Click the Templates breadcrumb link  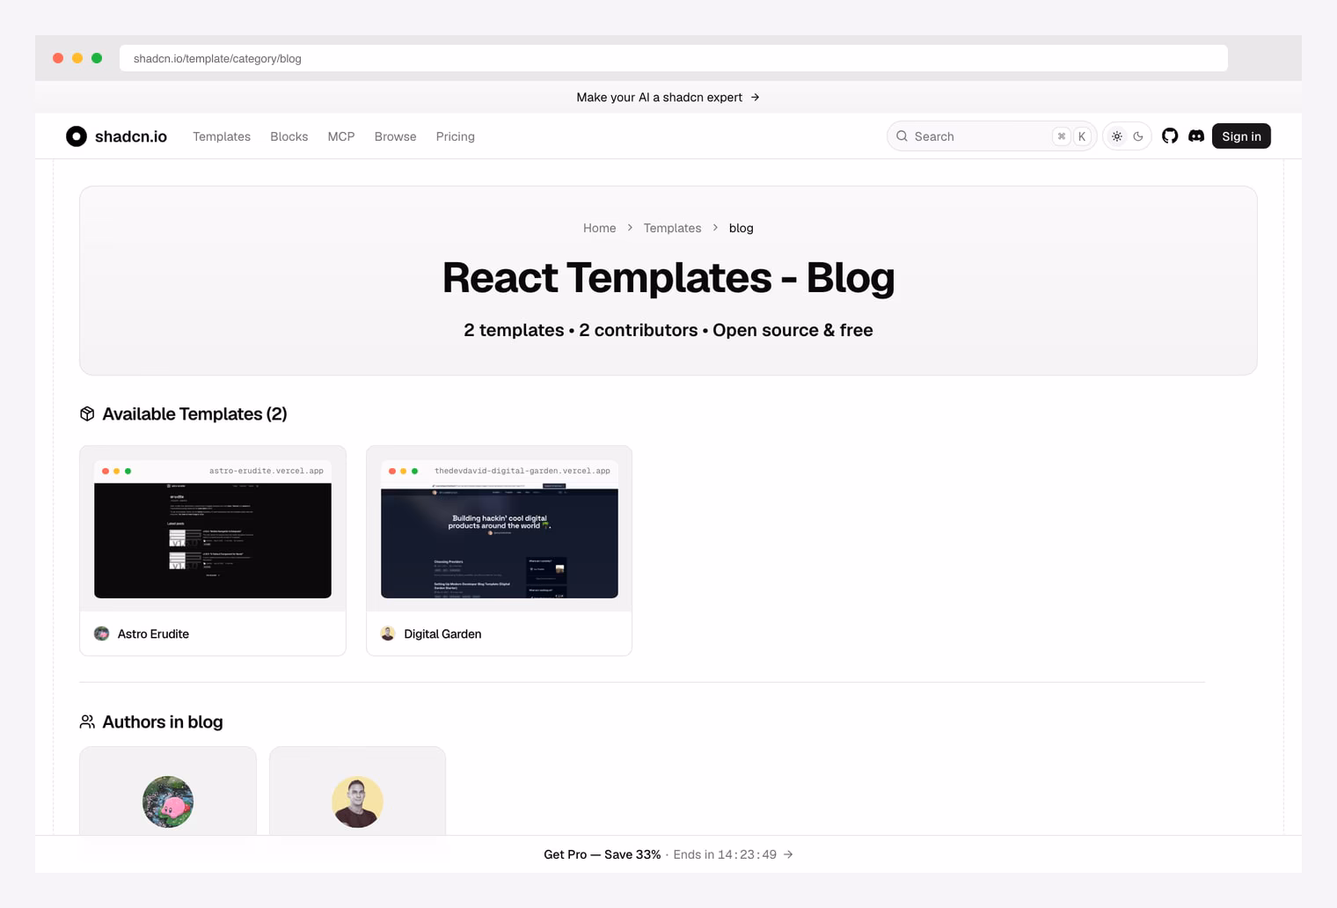[672, 228]
